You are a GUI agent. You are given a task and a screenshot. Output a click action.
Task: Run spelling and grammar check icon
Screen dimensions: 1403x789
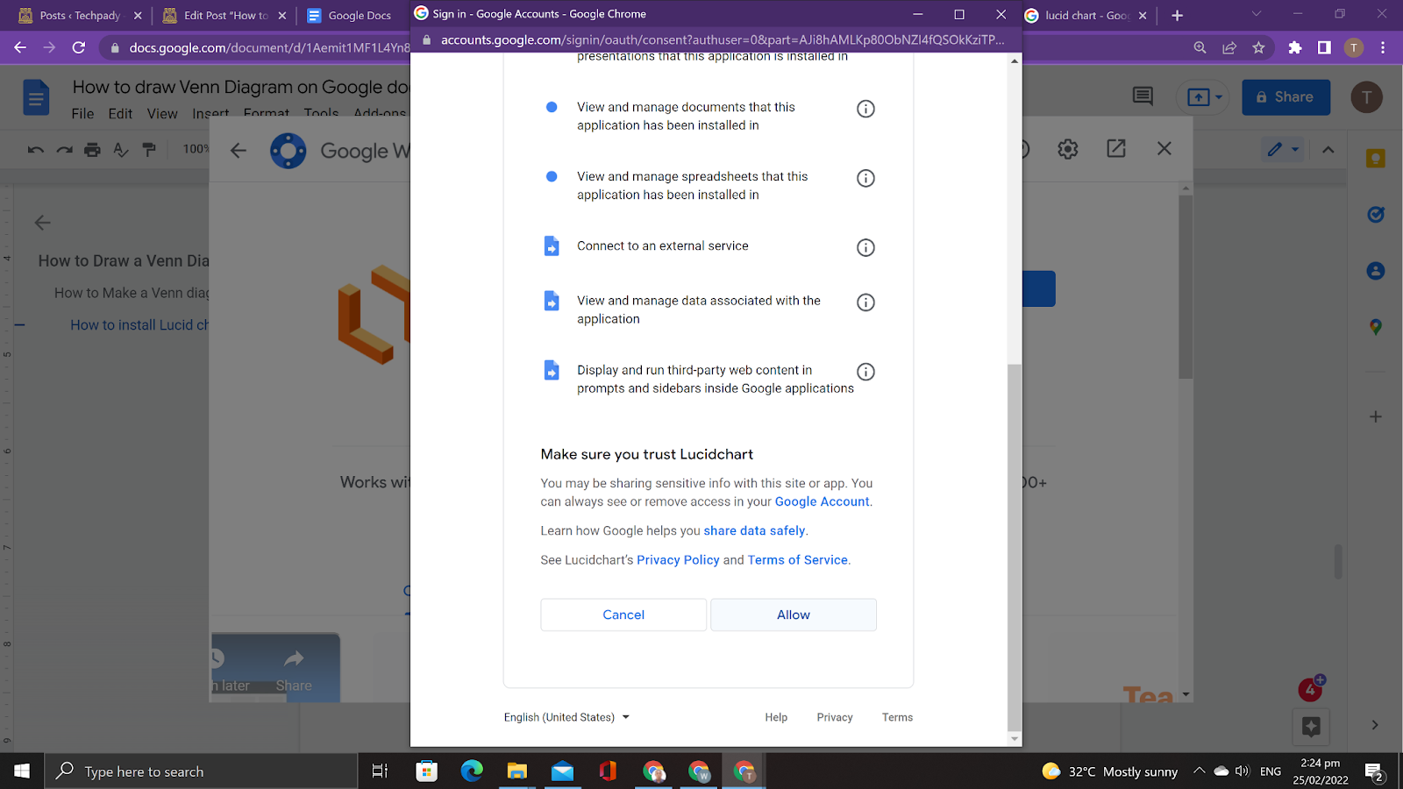coord(121,150)
